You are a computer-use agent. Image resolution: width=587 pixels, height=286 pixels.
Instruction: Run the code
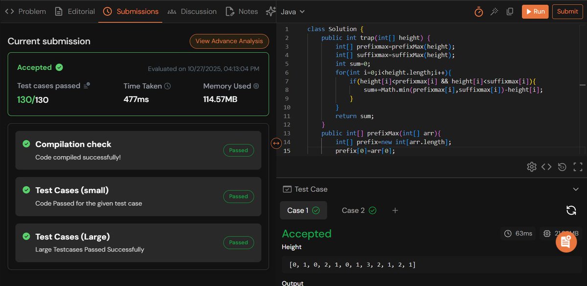535,11
